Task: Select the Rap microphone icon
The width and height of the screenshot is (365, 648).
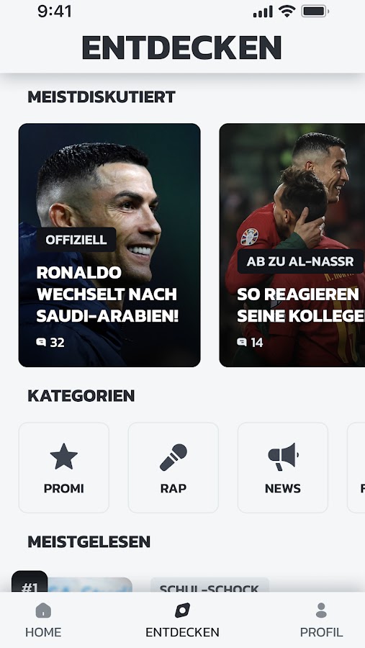Action: tap(174, 457)
